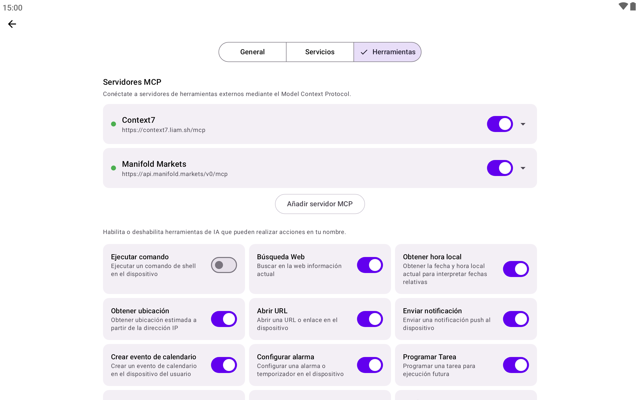Switch off the Abrir URL tool
The width and height of the screenshot is (640, 400).
370,319
